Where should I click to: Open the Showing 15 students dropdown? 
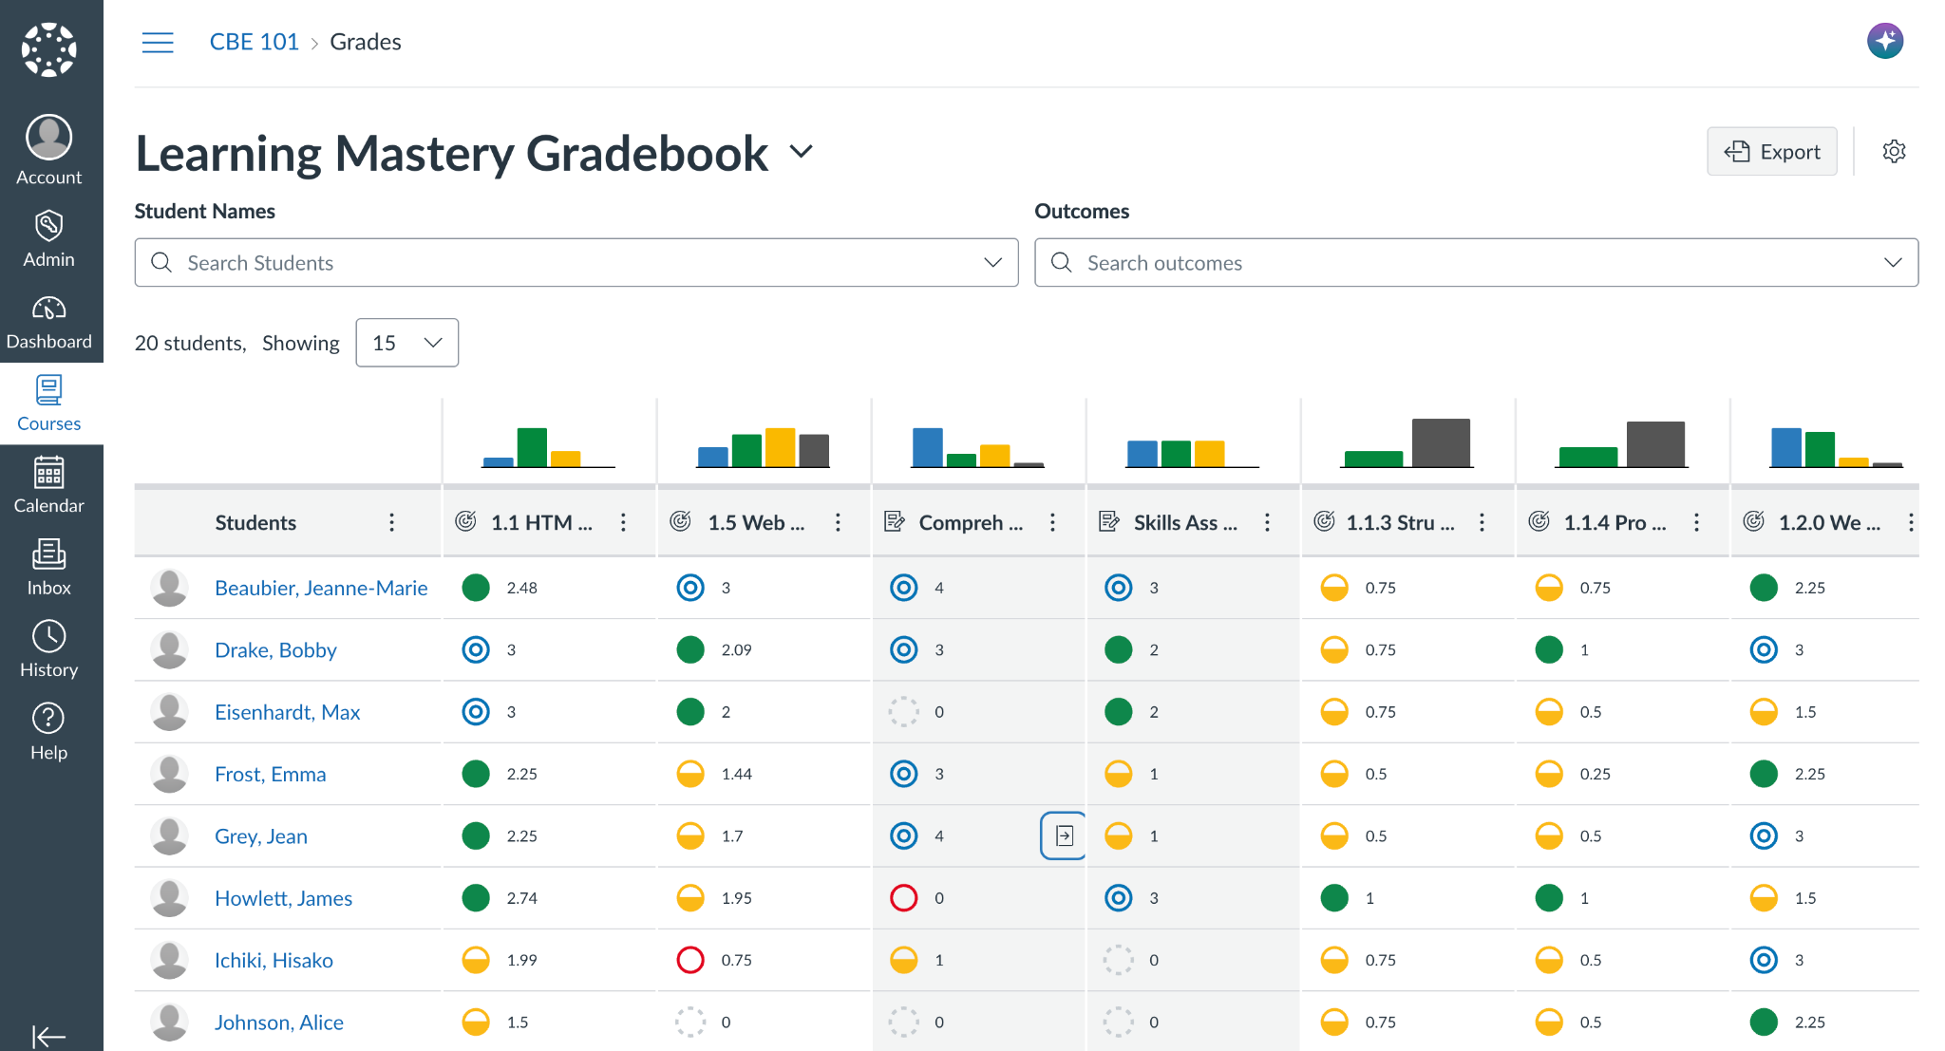click(x=406, y=343)
